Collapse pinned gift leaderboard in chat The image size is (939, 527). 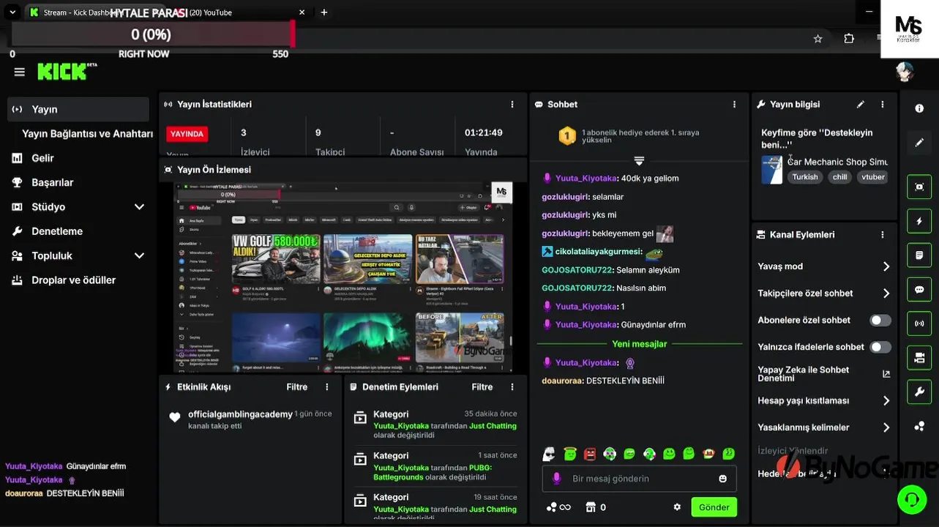[x=639, y=160]
